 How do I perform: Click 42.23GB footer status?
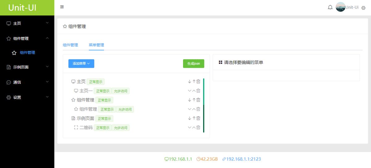207,159
